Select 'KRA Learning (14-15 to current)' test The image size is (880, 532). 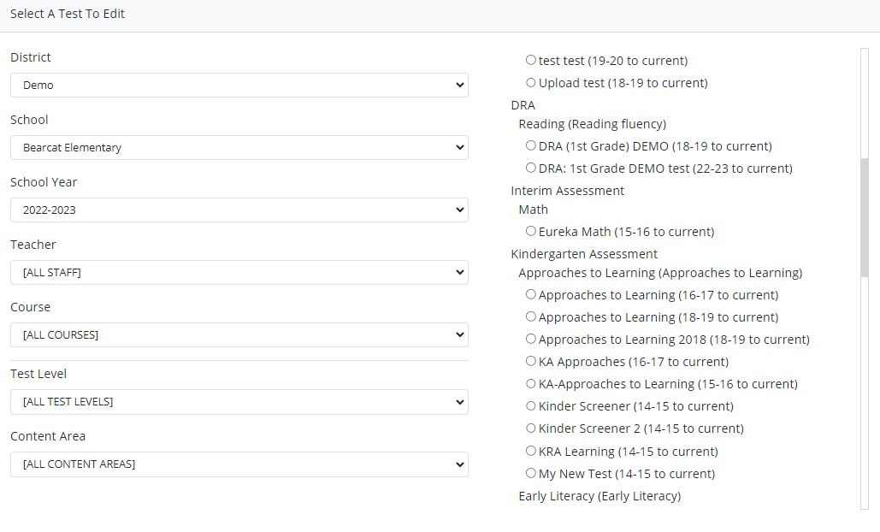531,451
